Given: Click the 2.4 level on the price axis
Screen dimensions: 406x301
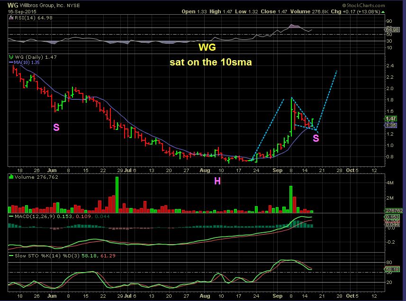Looking at the screenshot, I should coord(390,66).
